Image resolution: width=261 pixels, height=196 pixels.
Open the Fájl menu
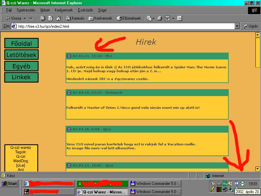click(x=9, y=10)
